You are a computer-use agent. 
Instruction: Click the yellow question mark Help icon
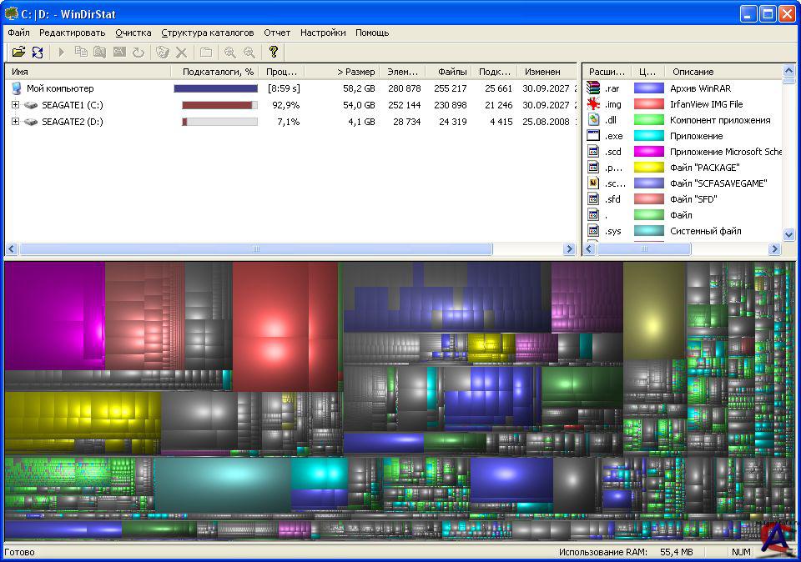coord(273,52)
